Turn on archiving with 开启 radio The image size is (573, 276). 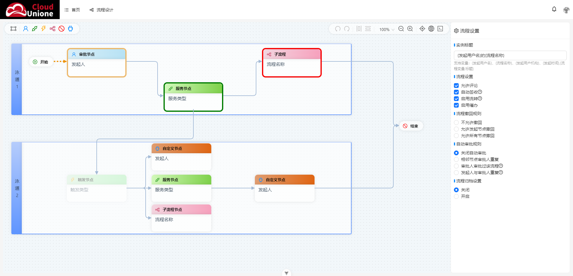pos(456,196)
